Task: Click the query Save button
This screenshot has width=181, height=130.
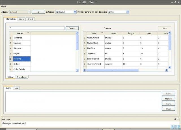Action: pyautogui.click(x=169, y=104)
